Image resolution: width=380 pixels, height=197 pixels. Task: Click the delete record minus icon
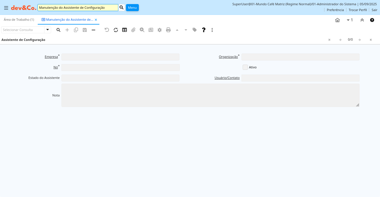(94, 30)
